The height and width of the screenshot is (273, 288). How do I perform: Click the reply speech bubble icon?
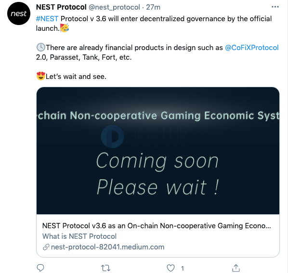coord(40,268)
